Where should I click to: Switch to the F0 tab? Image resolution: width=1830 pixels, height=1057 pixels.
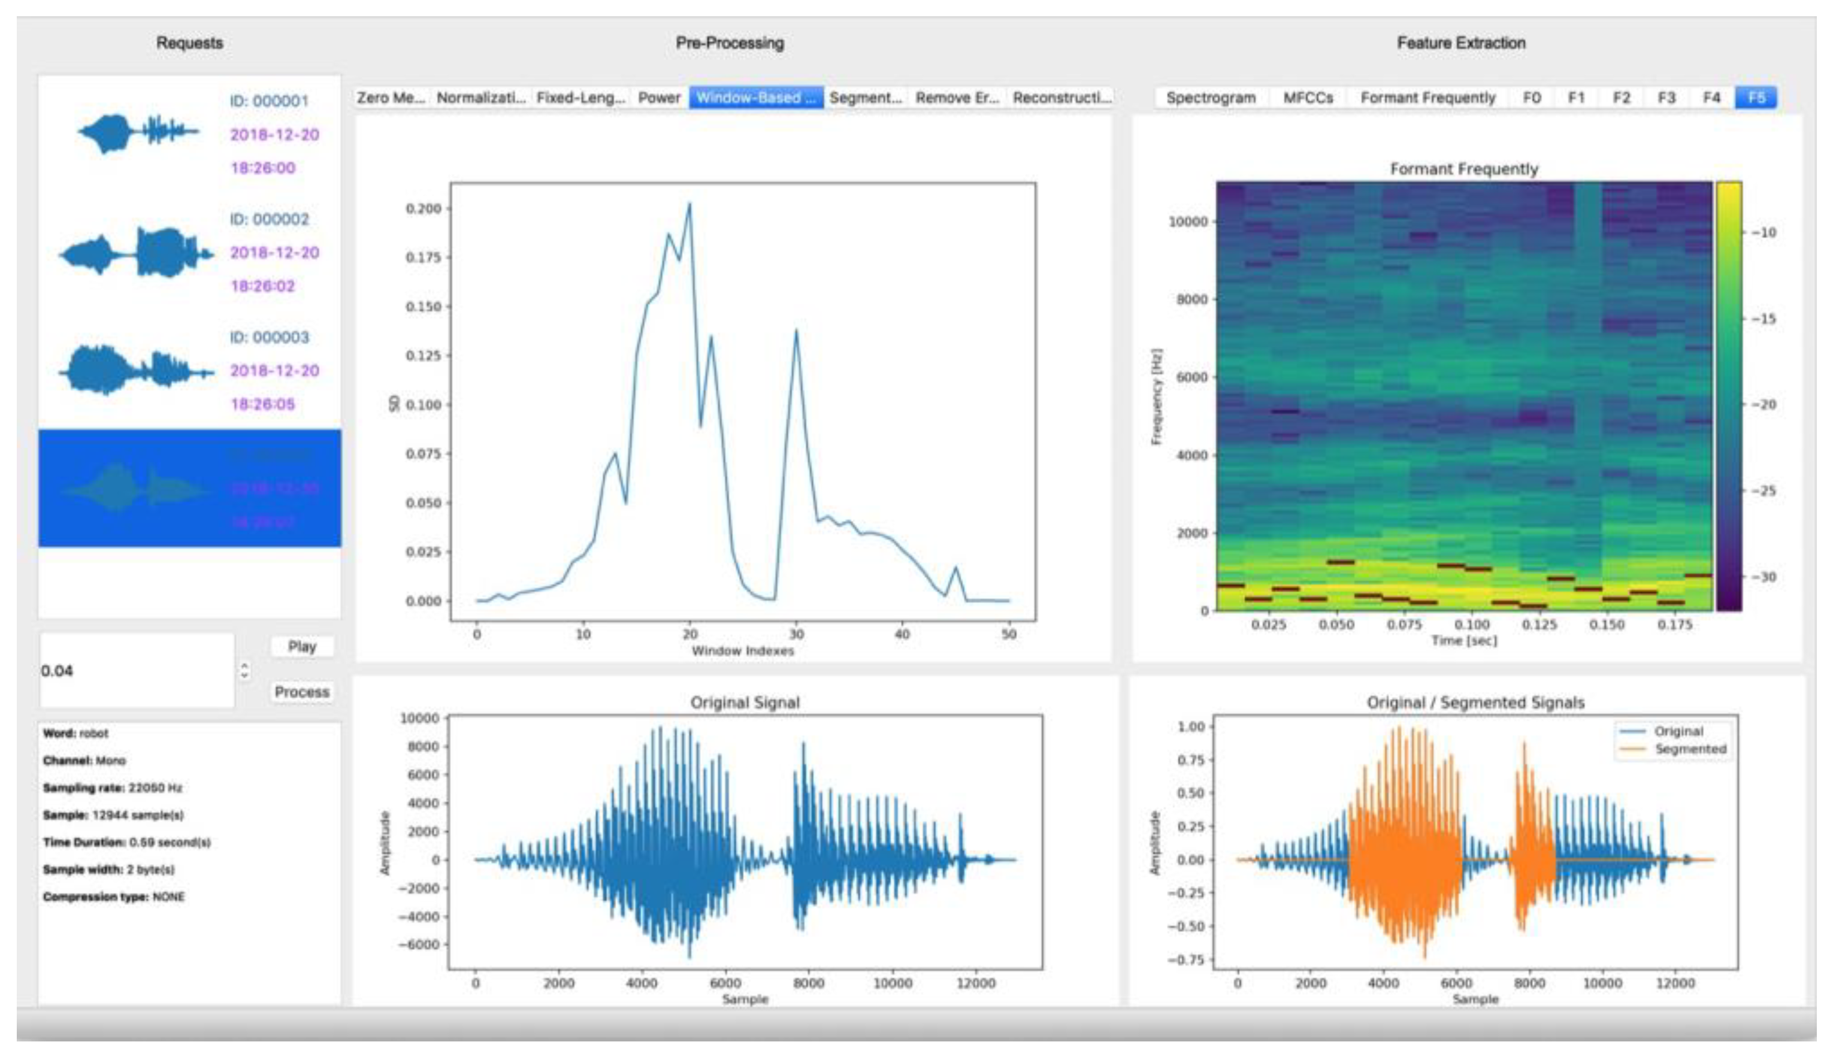(1532, 97)
